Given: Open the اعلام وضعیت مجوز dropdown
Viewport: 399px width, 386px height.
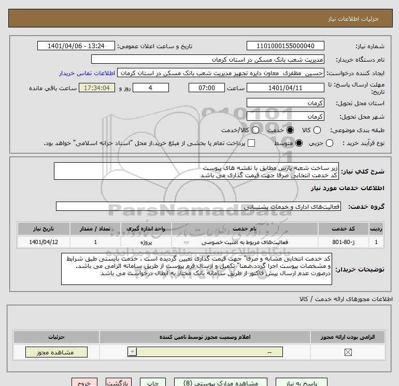Looking at the screenshot, I should 205,352.
